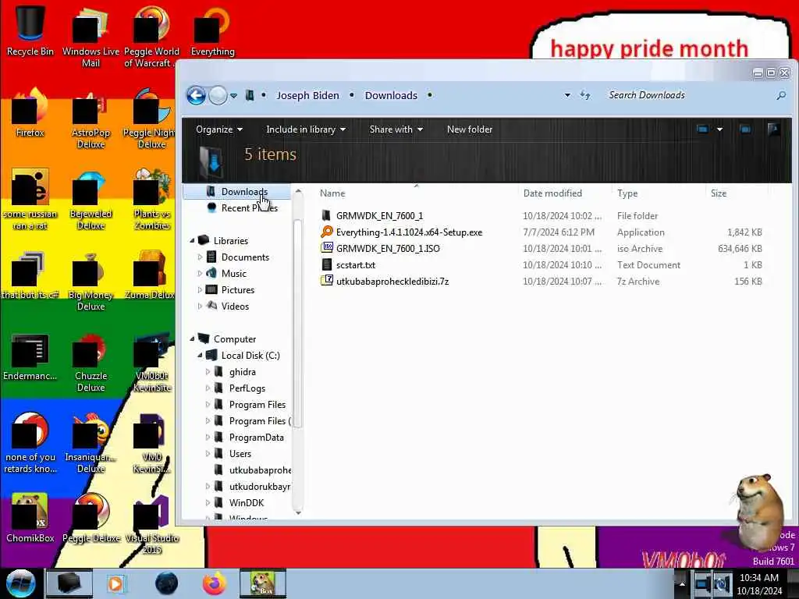
Task: Click the Joseph Biden breadcrumb
Action: (x=307, y=95)
